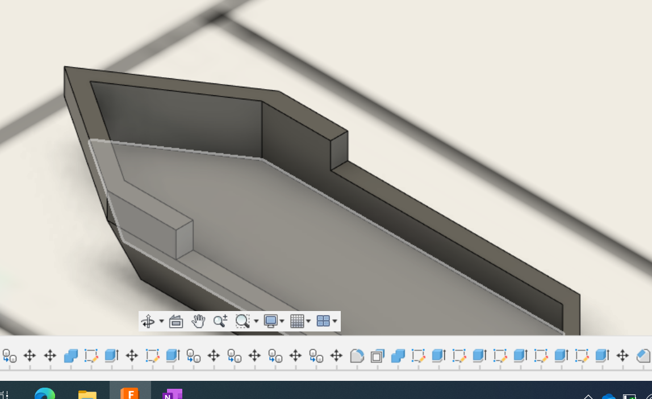Viewport: 652px width, 399px height.
Task: Expand the Display Settings dropdown
Action: tap(282, 321)
